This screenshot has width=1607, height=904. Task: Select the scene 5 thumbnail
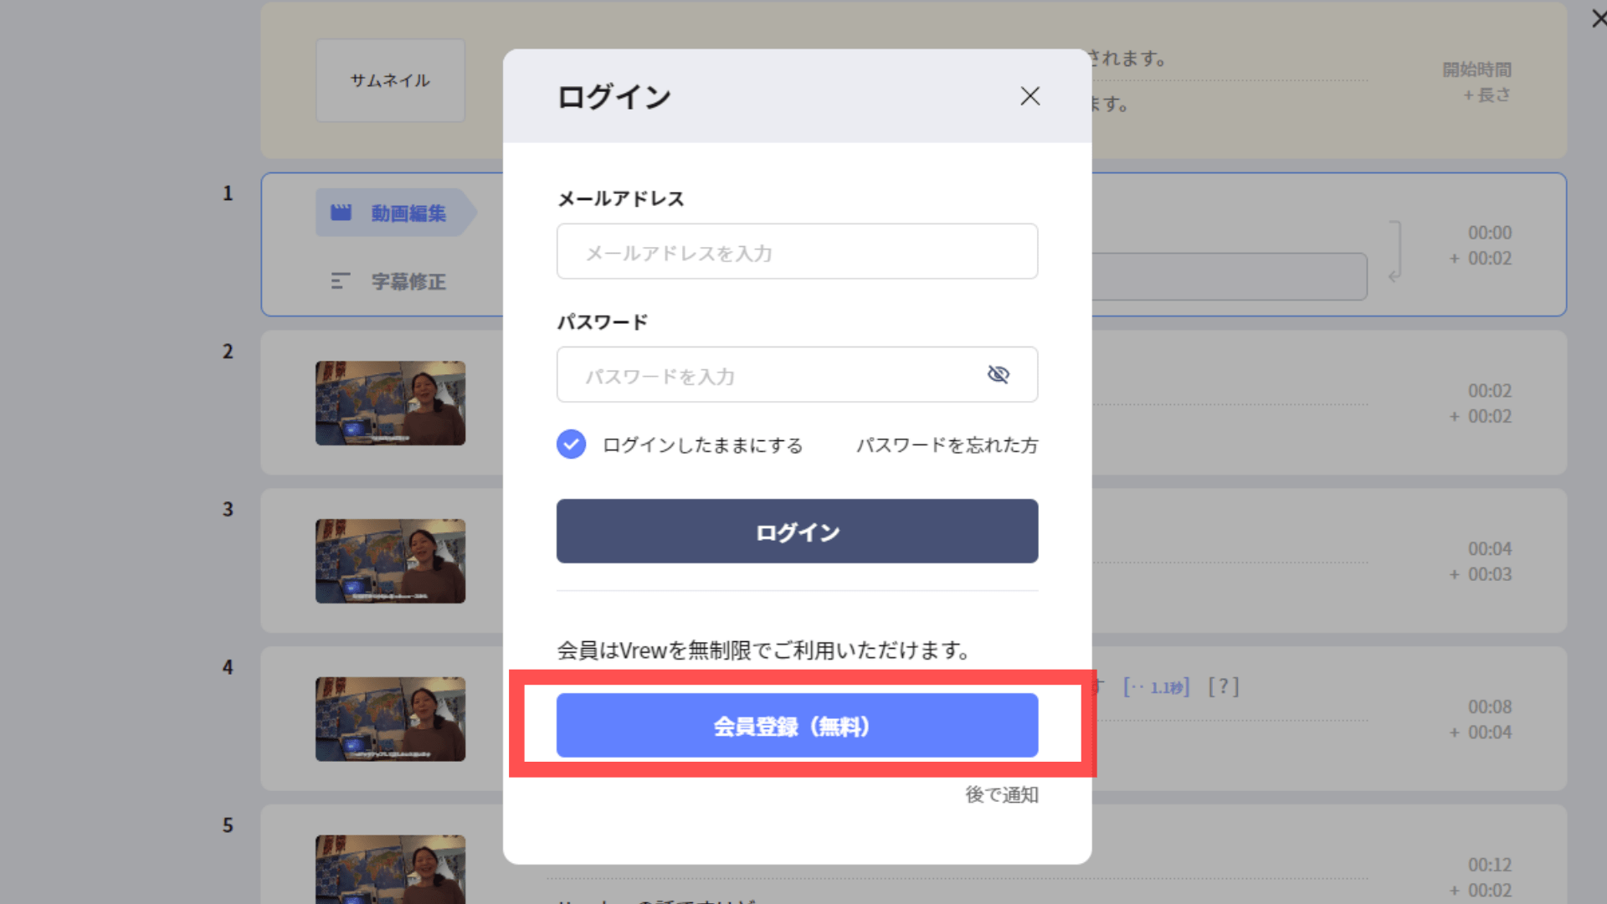(390, 871)
